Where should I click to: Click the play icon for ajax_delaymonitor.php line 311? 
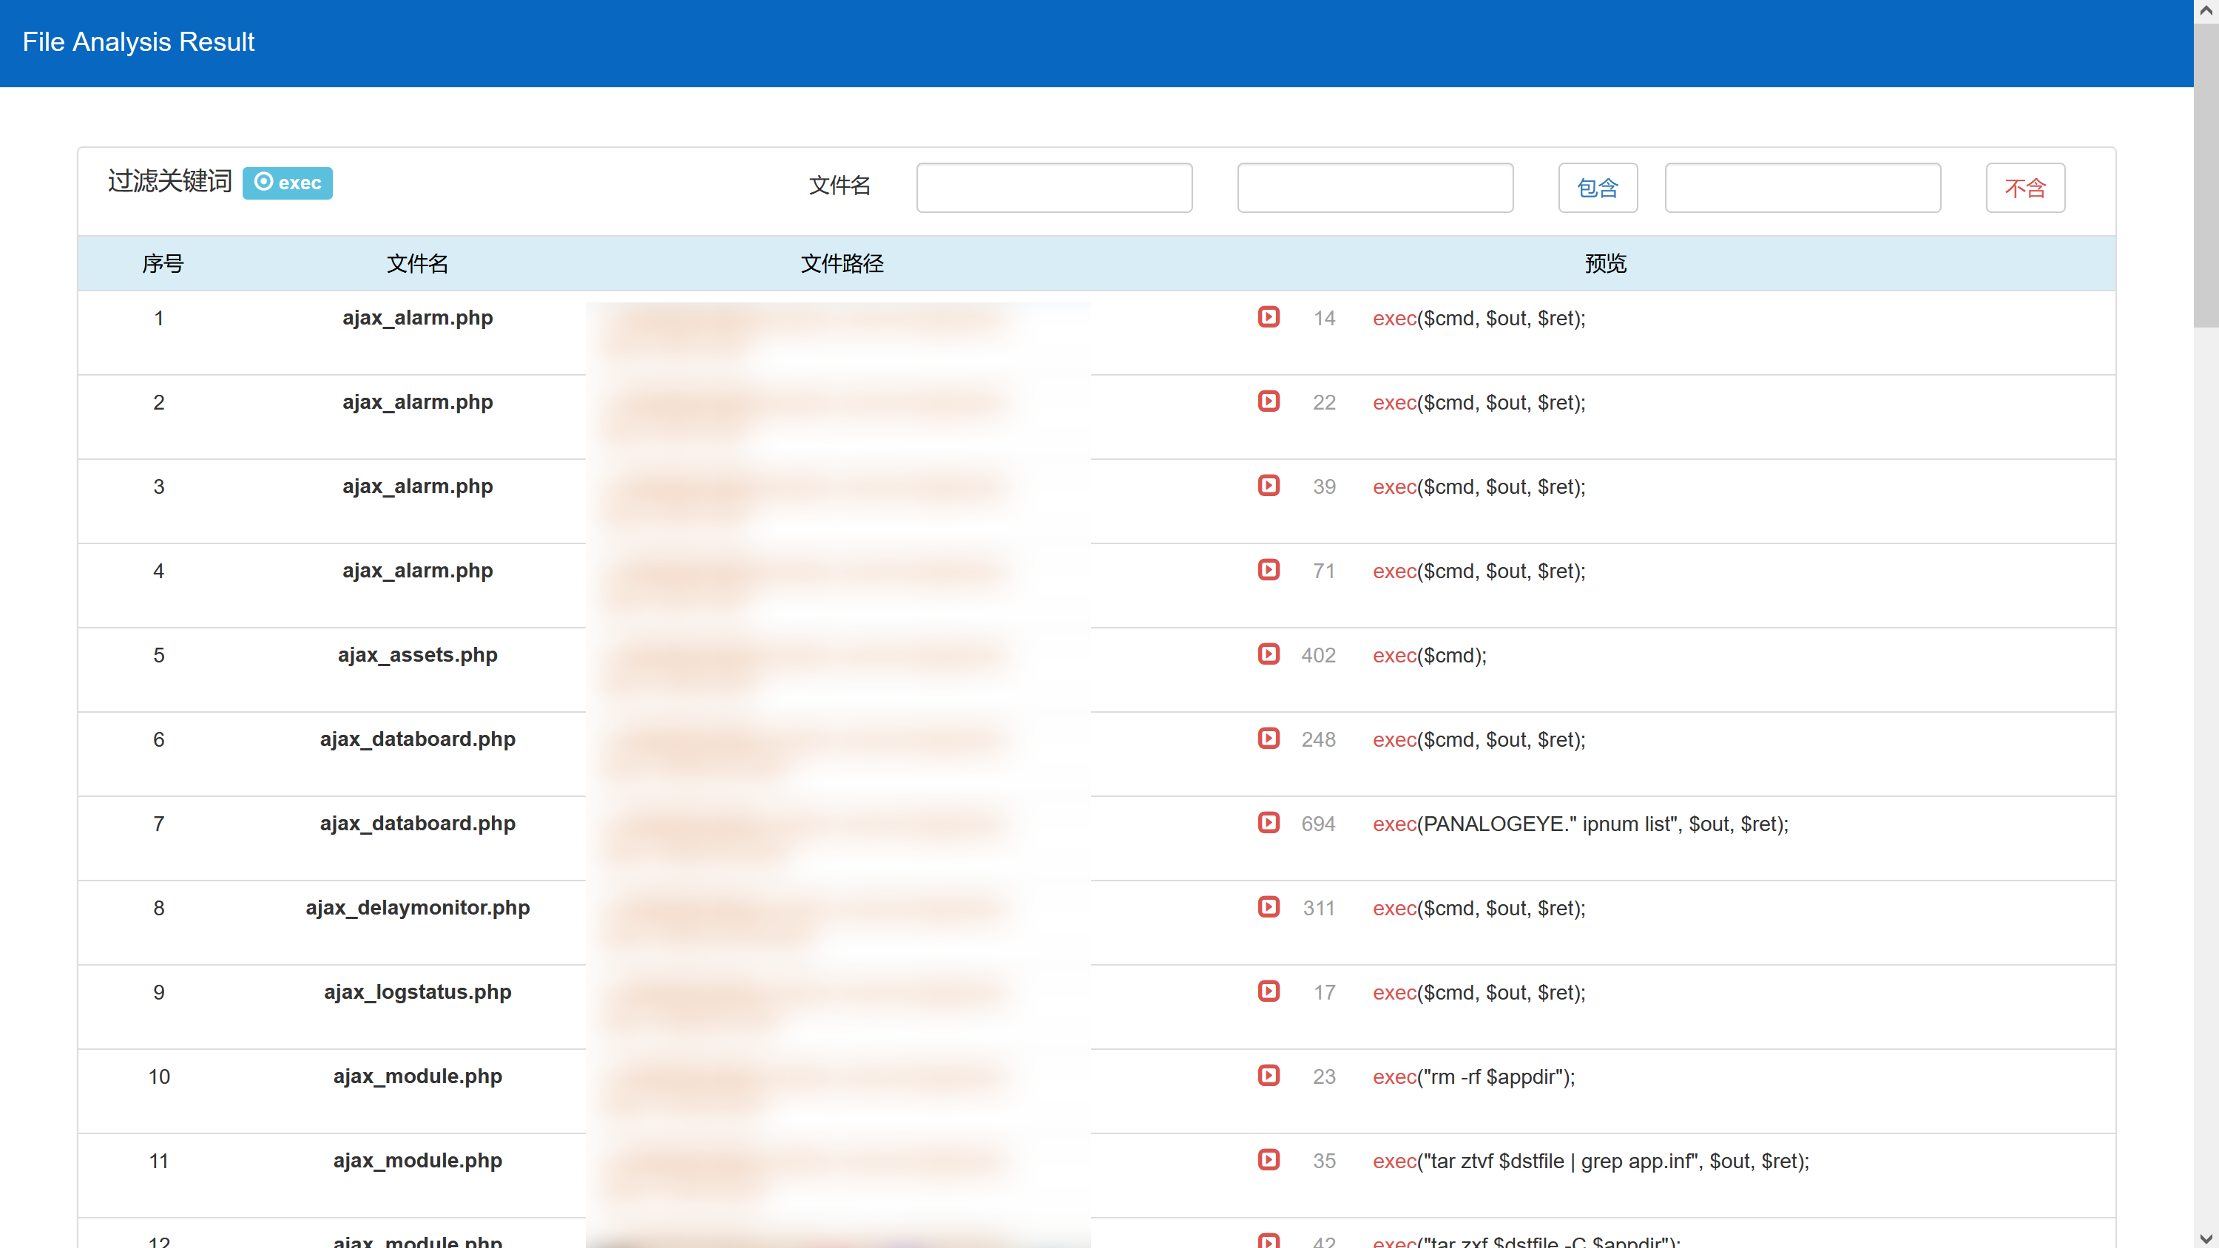1268,907
